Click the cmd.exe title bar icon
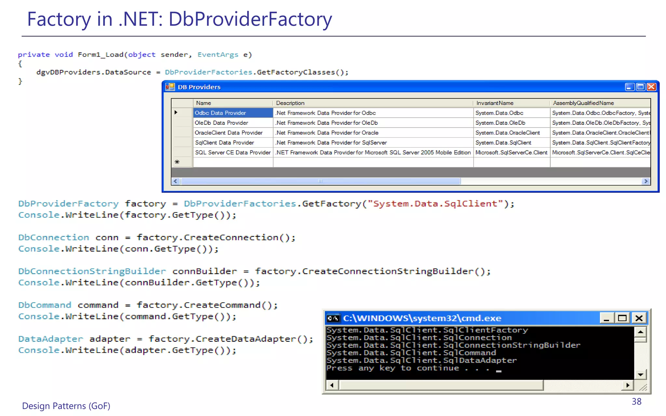Screen dimensions: 666x416 [x=333, y=318]
